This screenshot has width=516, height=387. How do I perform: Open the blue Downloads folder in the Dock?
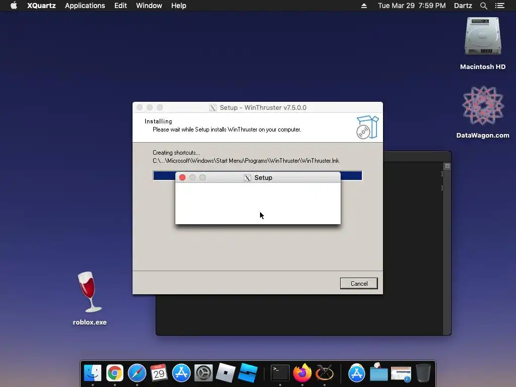coord(379,373)
